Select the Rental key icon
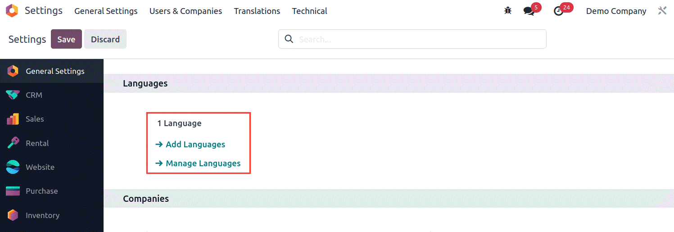The image size is (674, 232). (13, 143)
